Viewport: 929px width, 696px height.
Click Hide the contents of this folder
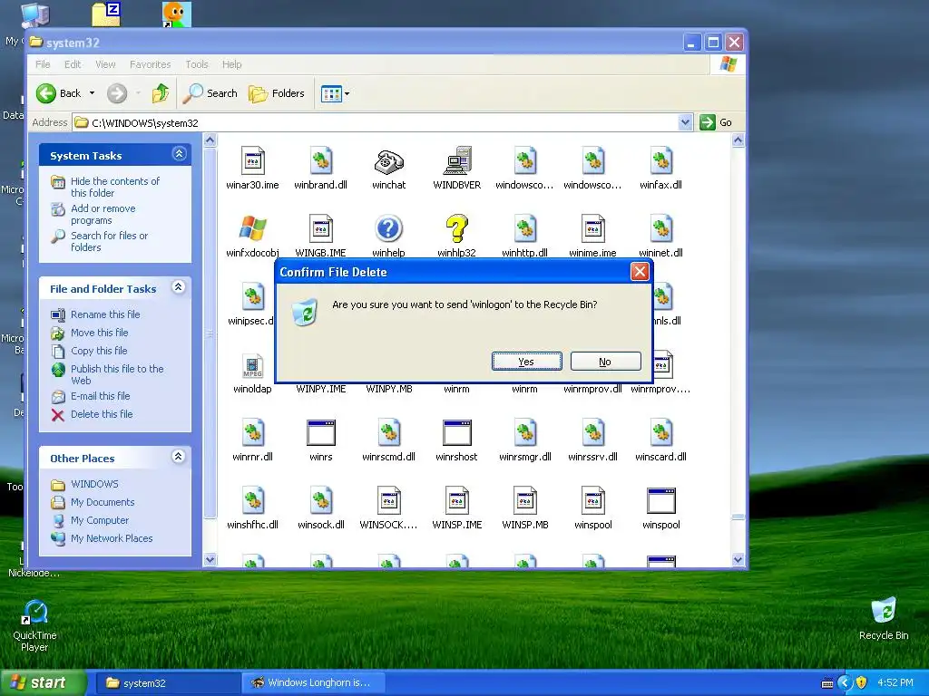pyautogui.click(x=115, y=187)
